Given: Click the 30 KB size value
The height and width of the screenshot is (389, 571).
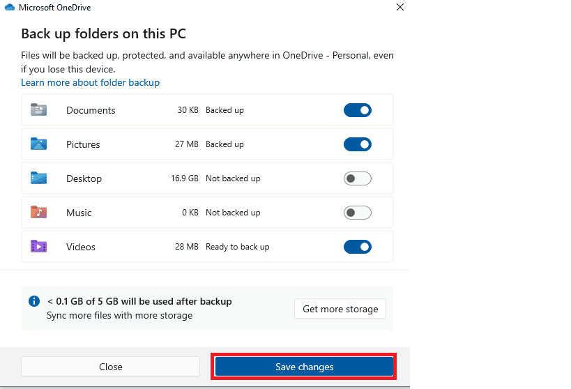Looking at the screenshot, I should coord(188,110).
